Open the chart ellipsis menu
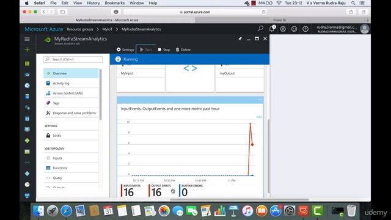 point(260,100)
